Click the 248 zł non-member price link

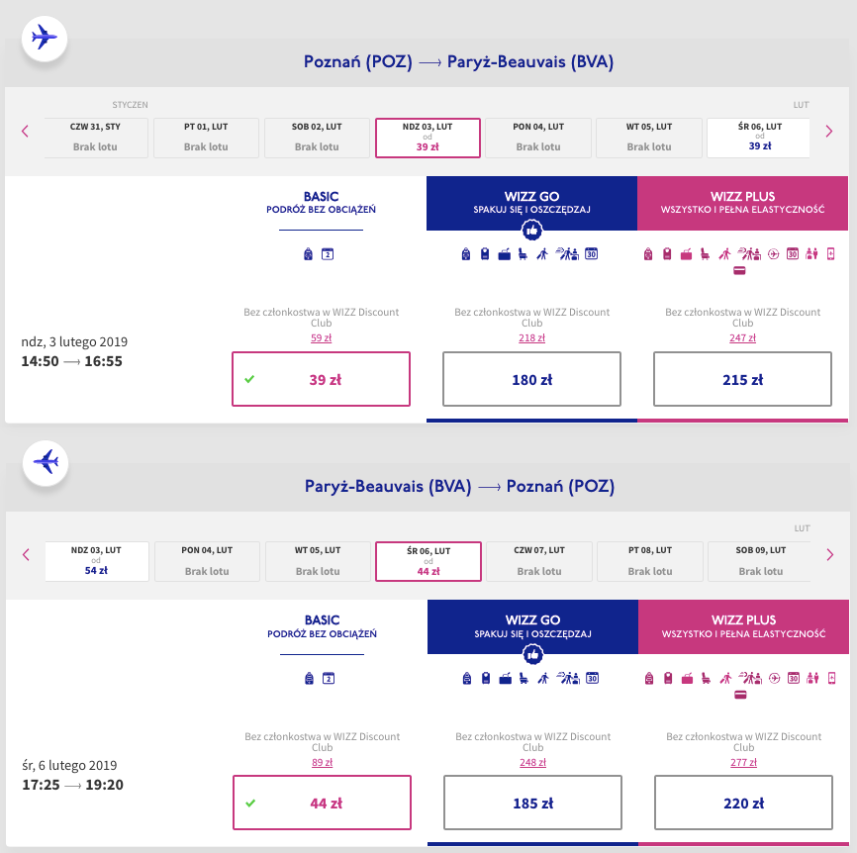point(532,762)
